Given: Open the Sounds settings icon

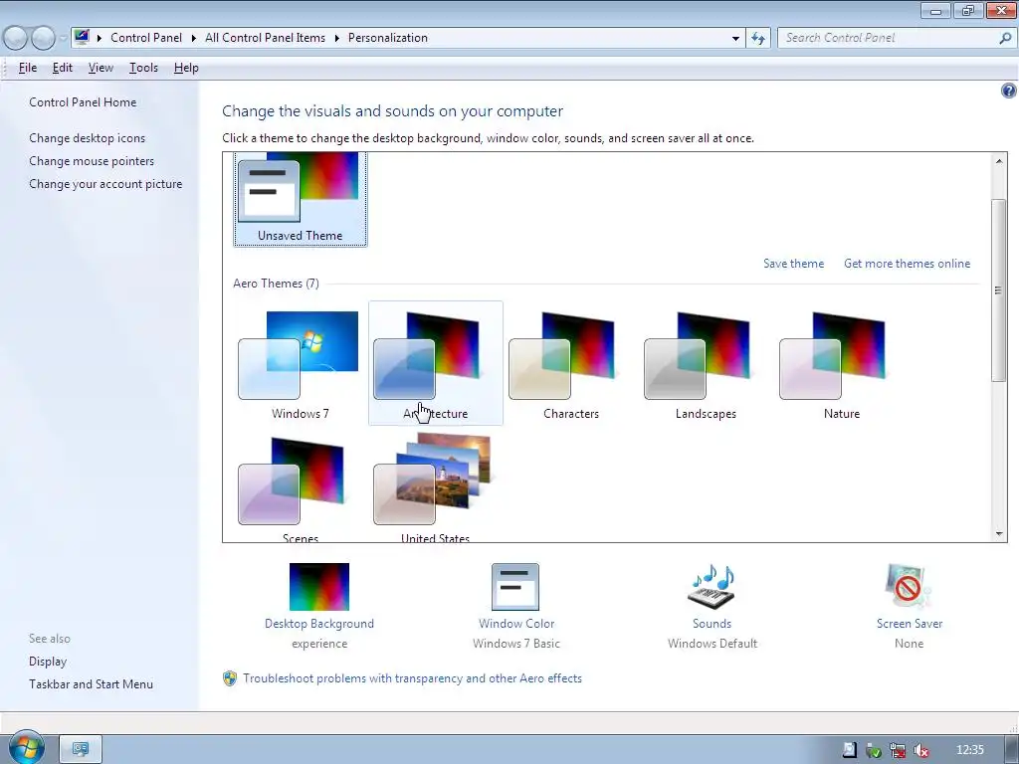Looking at the screenshot, I should point(711,587).
